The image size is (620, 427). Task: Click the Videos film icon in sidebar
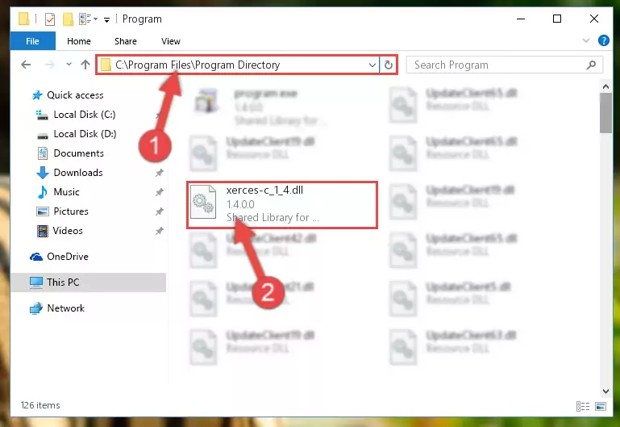(42, 231)
